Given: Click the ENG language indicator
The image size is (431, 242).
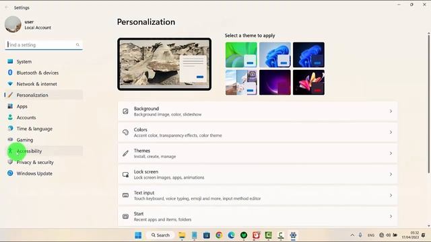Looking at the screenshot, I should (371, 235).
